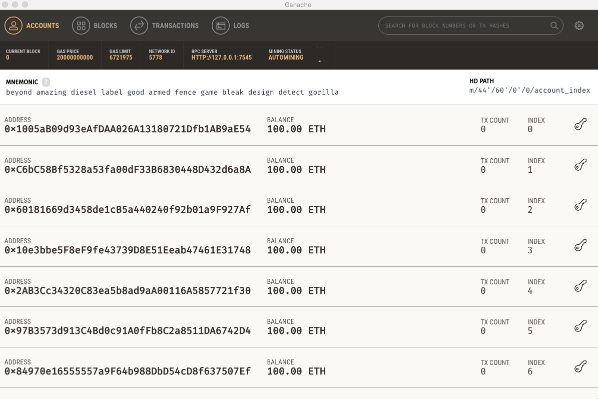Open the Transactions arrows icon
598x399 pixels.
pos(139,26)
